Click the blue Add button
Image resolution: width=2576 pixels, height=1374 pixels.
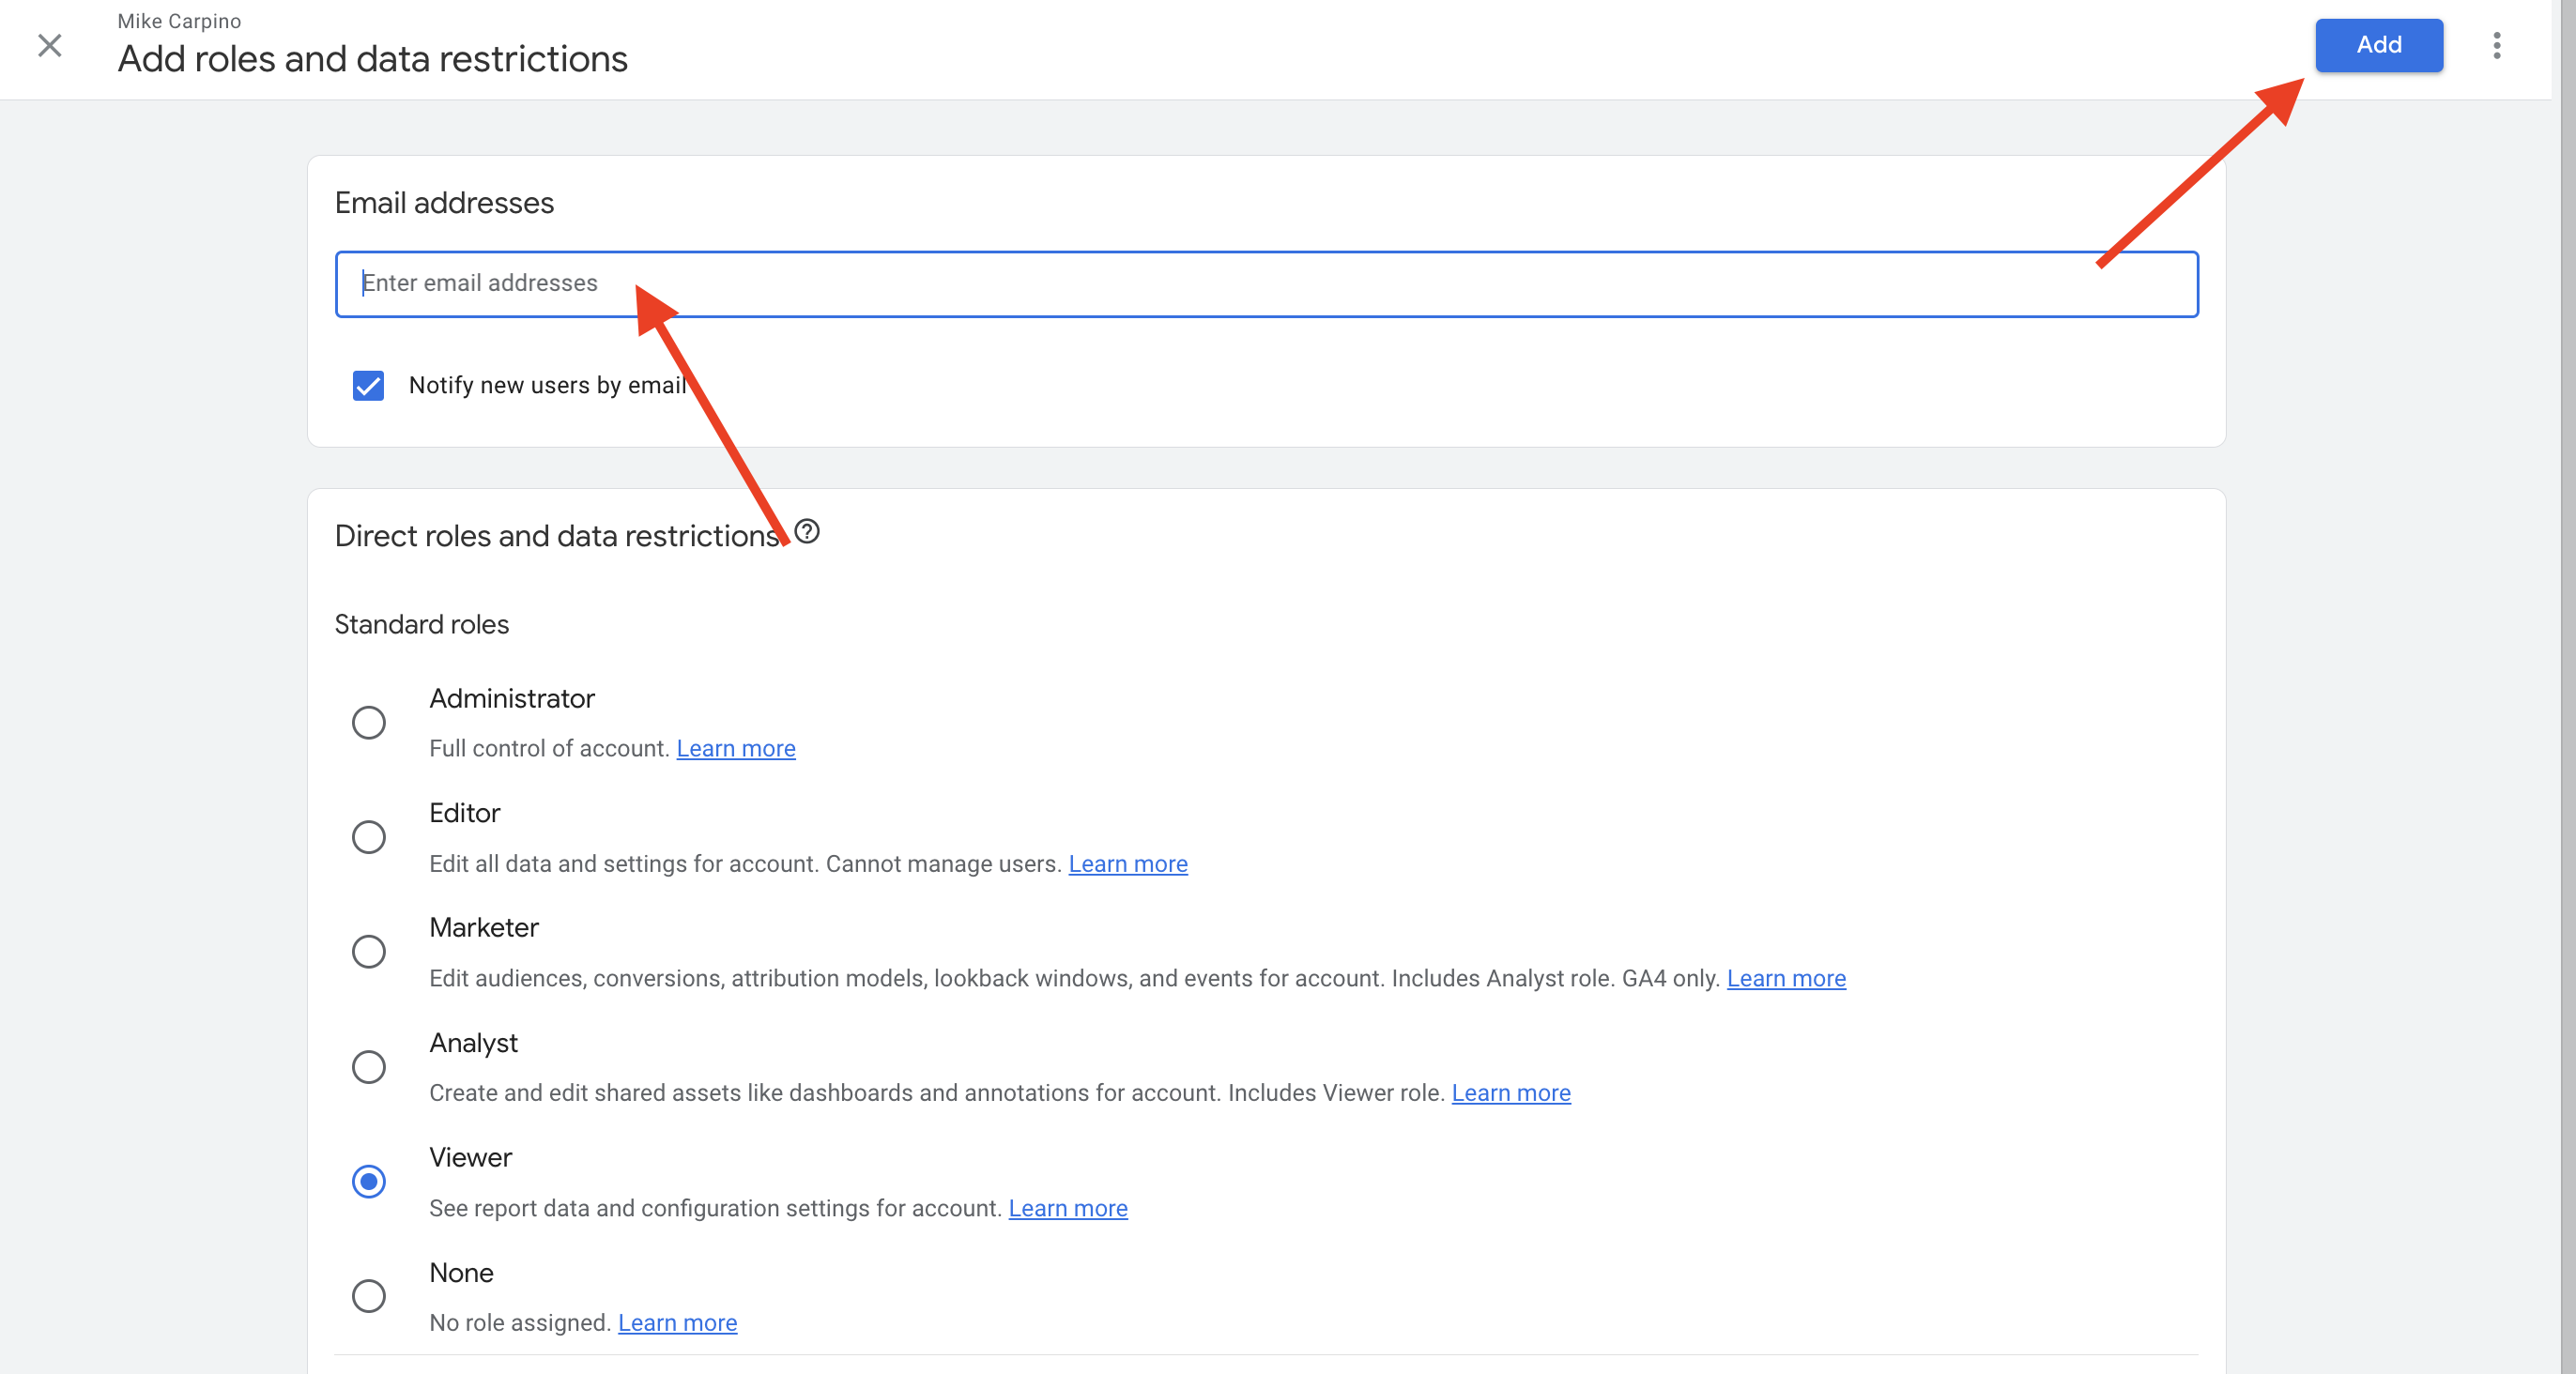pos(2378,45)
